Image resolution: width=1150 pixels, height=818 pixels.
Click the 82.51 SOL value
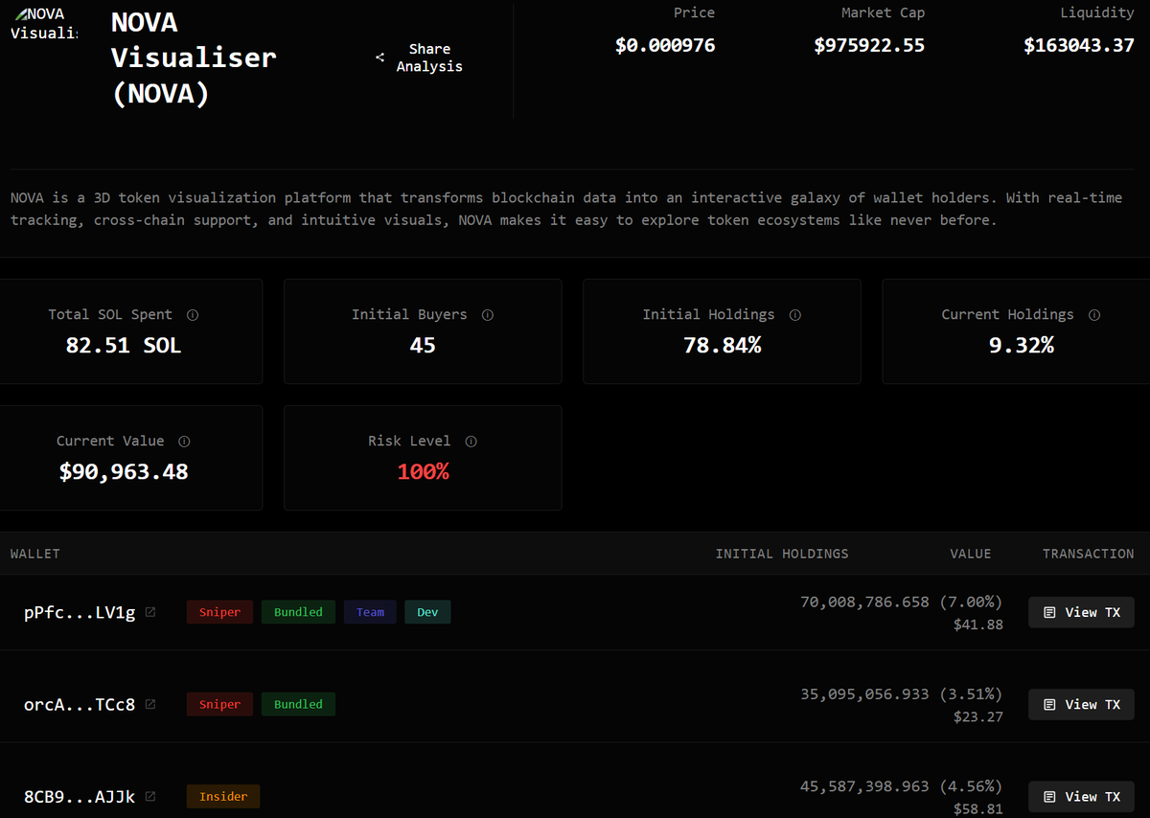(x=124, y=346)
